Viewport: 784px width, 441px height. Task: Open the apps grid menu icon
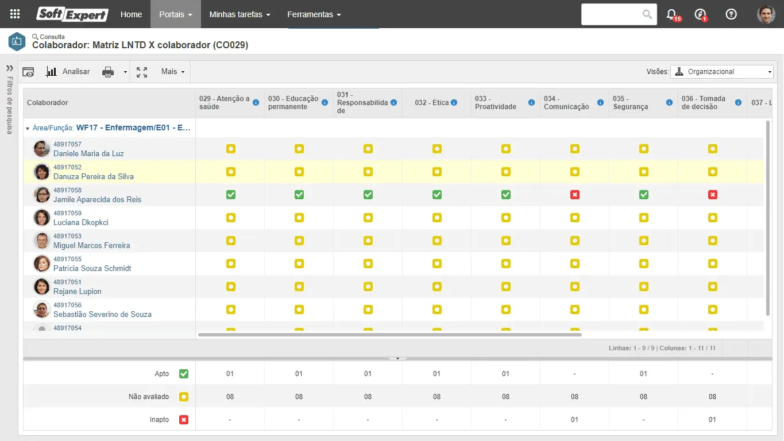[x=16, y=14]
